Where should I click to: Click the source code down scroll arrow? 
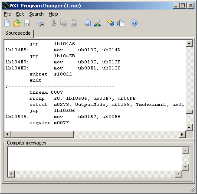click(x=189, y=128)
